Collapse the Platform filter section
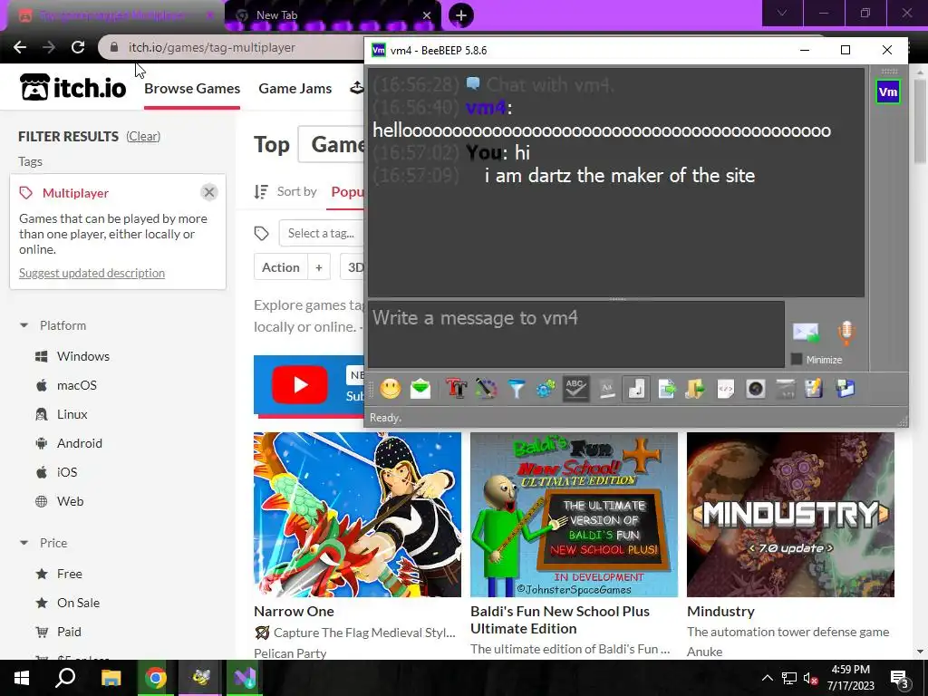 pyautogui.click(x=24, y=325)
